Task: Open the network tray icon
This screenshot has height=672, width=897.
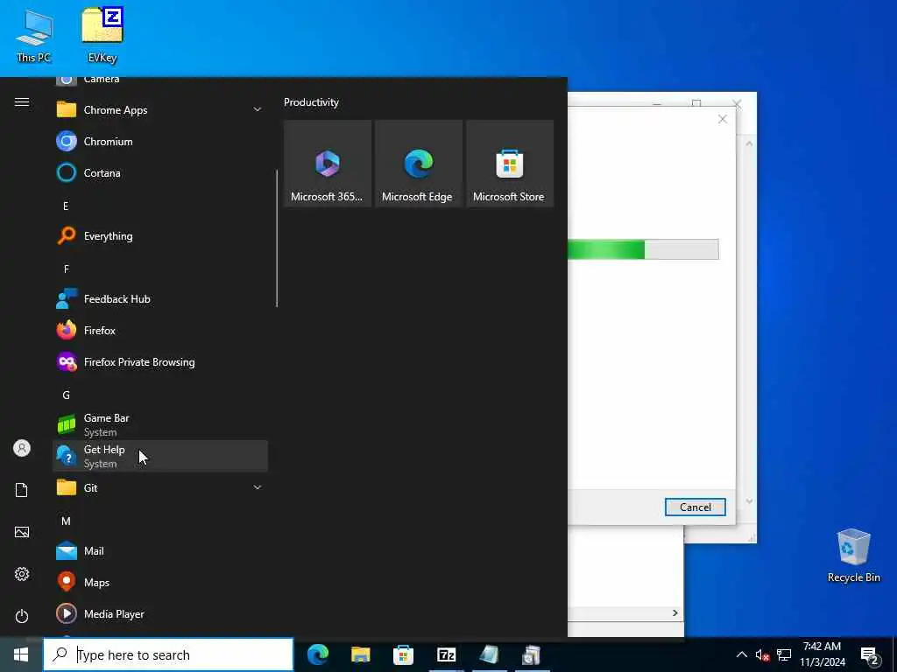Action: click(x=784, y=654)
